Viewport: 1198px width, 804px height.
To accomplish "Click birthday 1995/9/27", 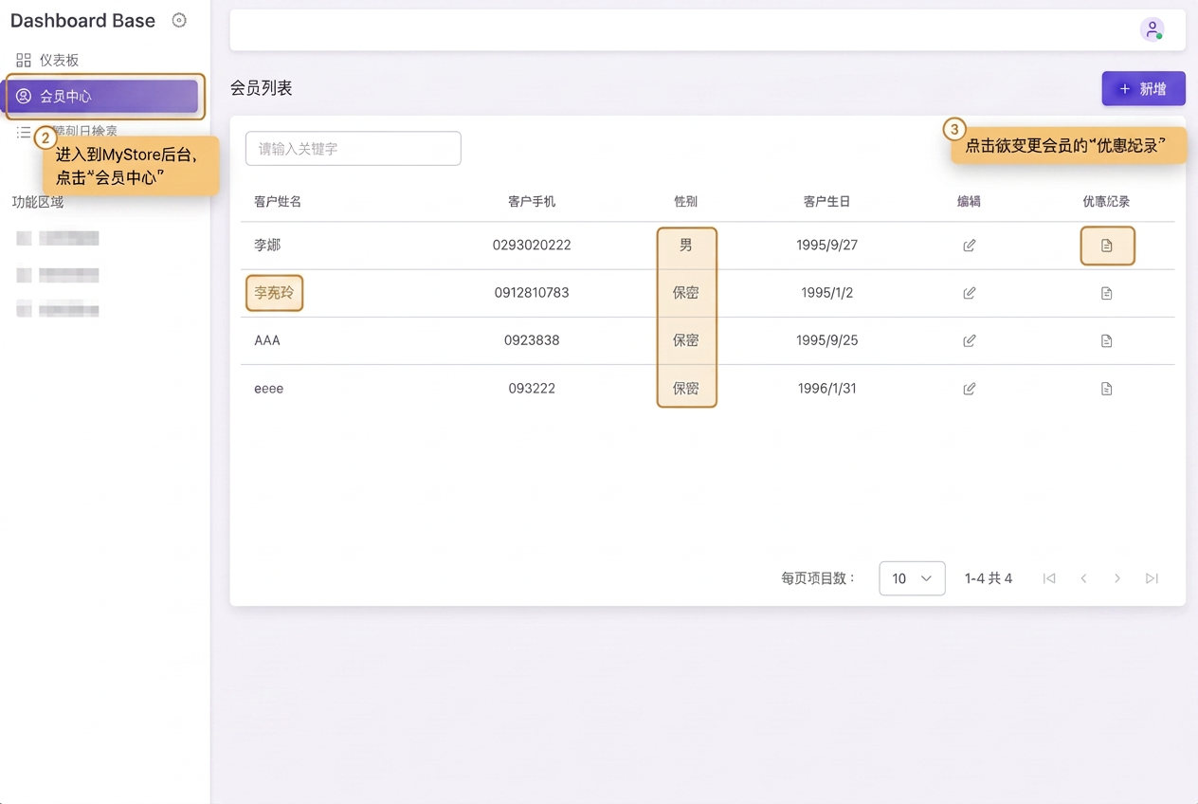I will (826, 245).
